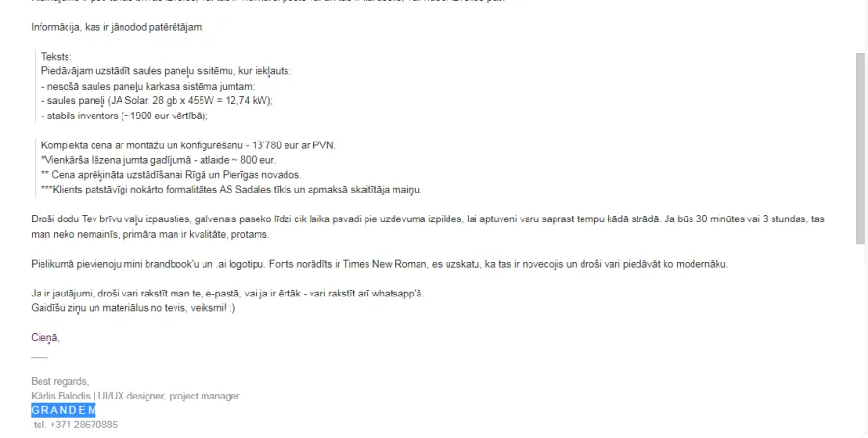The height and width of the screenshot is (438, 868).
Task: Click the 'Piedāvājam uzstādīt saules paneļu sisitēmu' line
Action: (166, 71)
